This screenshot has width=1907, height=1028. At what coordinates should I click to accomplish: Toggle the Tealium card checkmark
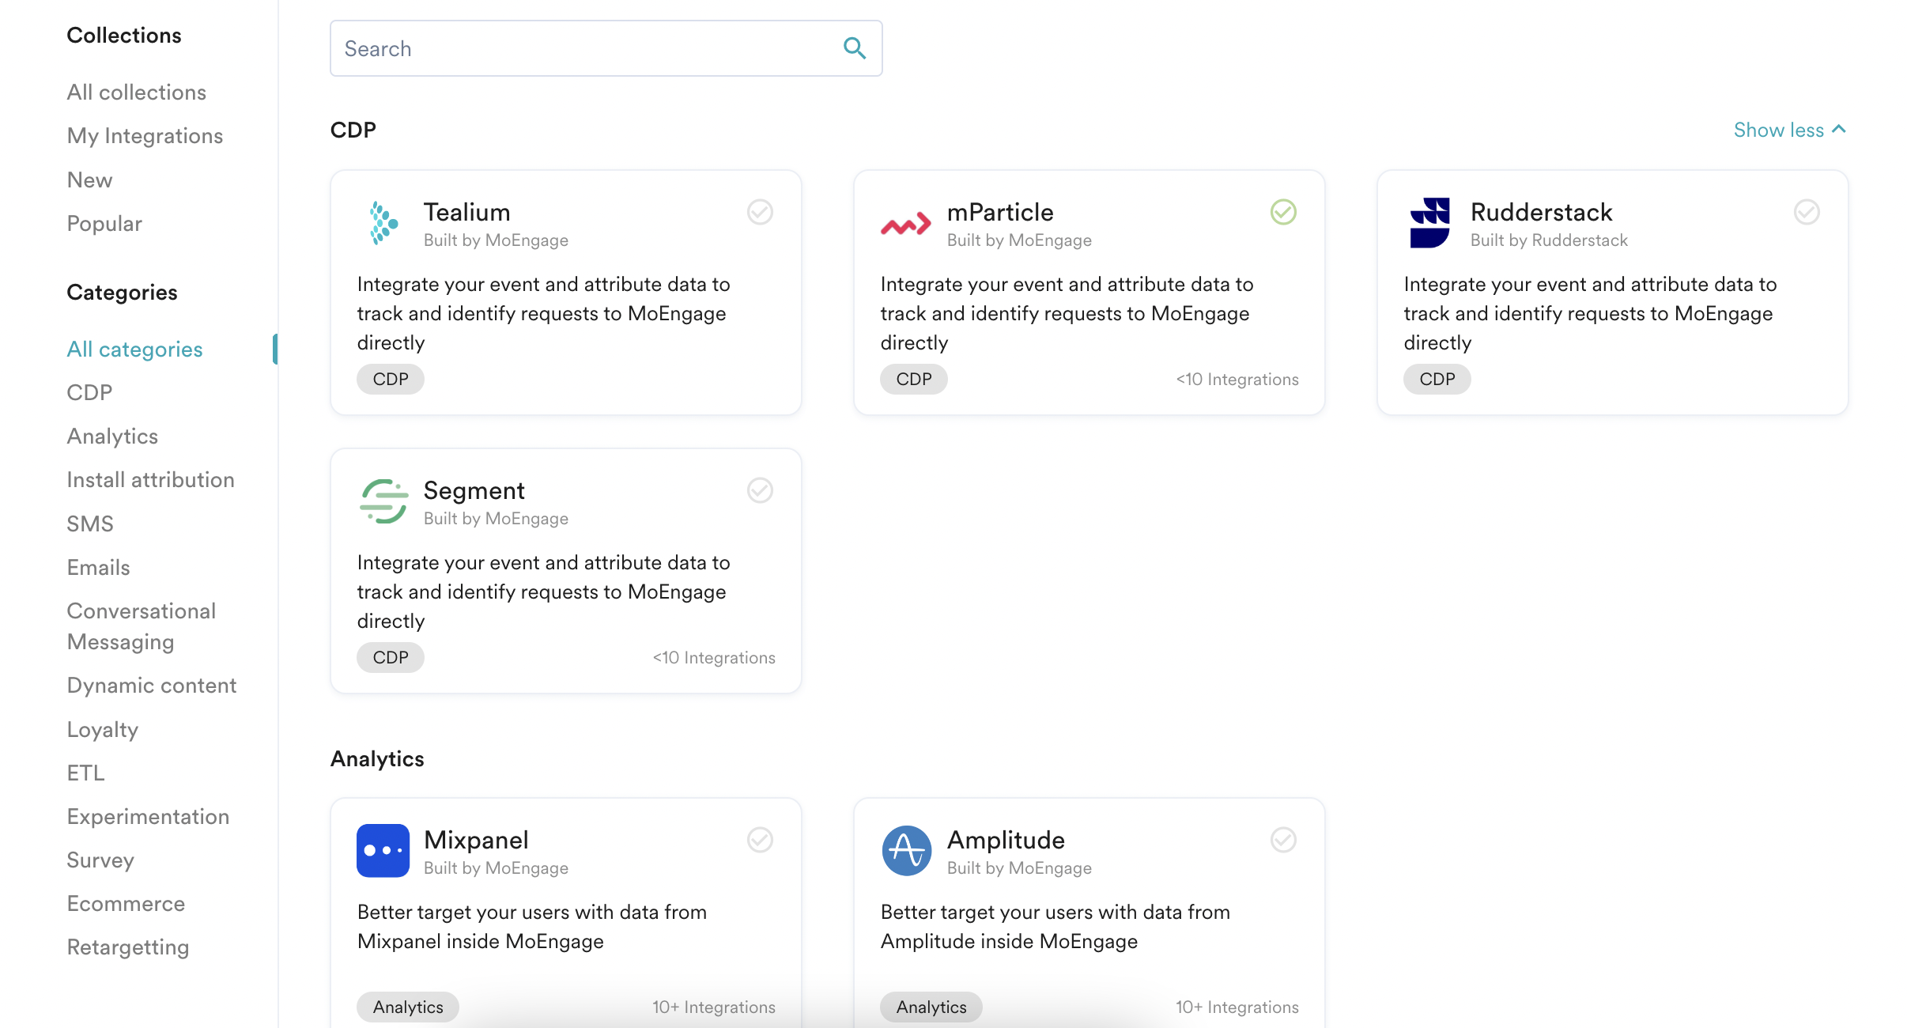pos(760,212)
